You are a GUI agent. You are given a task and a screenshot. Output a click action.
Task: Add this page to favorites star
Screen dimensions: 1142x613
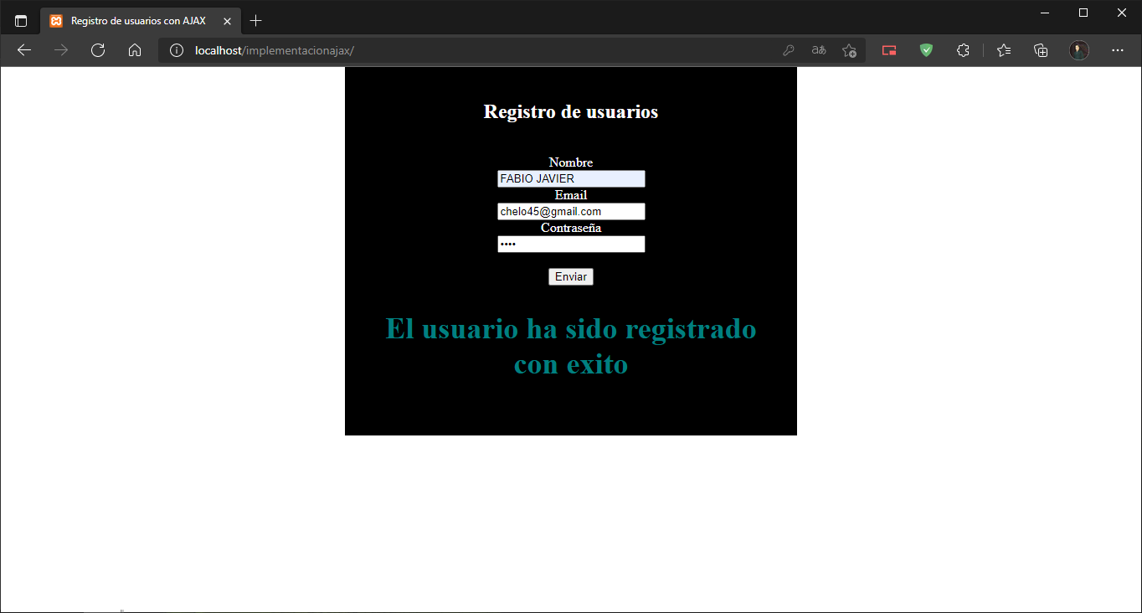click(849, 50)
